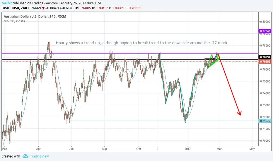
Task: Click the TradingView cloud logo icon
Action: tap(25, 156)
